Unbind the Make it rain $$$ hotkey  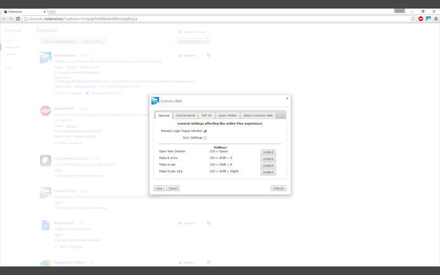[x=268, y=172]
